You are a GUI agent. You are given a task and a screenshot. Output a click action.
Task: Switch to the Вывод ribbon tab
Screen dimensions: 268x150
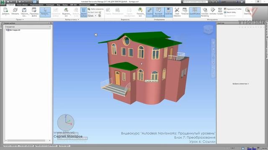point(65,5)
